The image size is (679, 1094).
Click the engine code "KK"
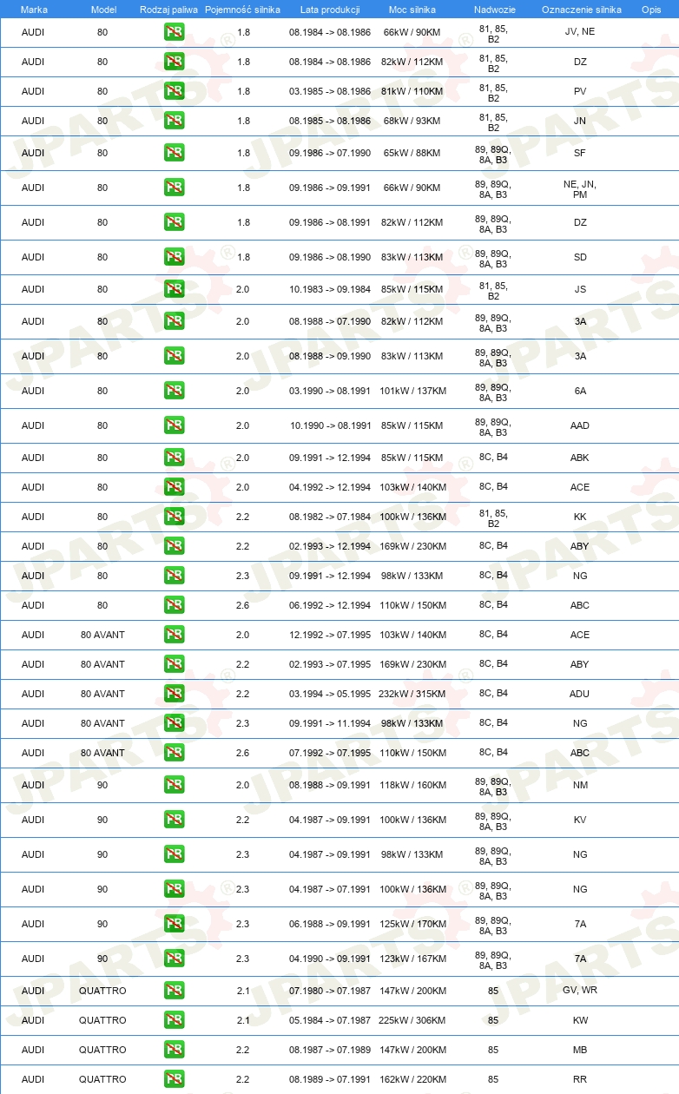[580, 517]
